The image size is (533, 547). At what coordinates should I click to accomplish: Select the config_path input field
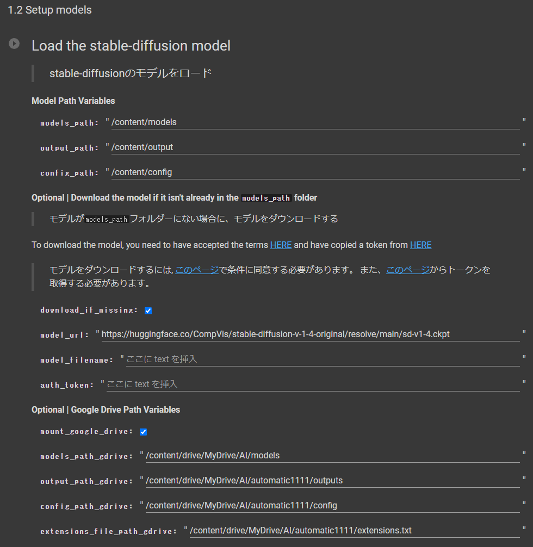tap(315, 172)
